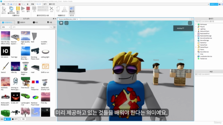This screenshot has height=125, width=223.
Task: Select the Working Pistol Gun thumbnail
Action: pyautogui.click(x=35, y=51)
